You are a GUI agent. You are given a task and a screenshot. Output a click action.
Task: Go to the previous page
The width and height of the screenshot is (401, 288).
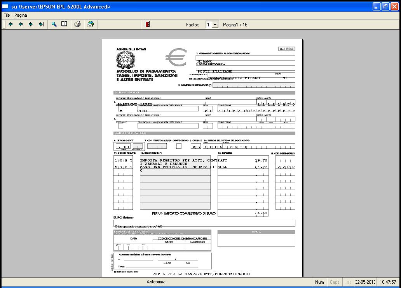click(21, 24)
